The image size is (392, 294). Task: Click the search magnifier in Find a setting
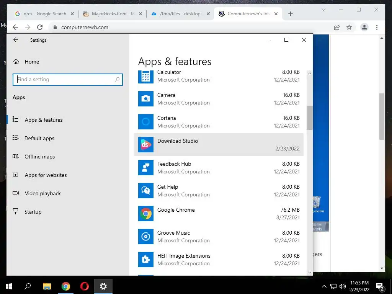coord(117,80)
